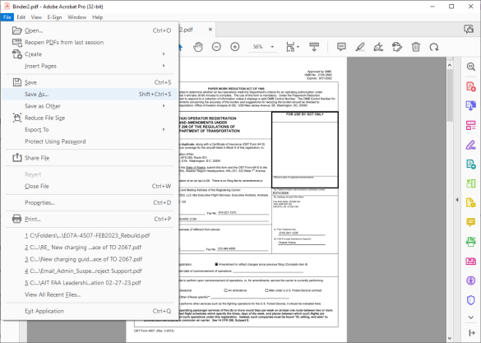The width and height of the screenshot is (481, 343).
Task: Click Share File menu entry
Action: [x=90, y=158]
